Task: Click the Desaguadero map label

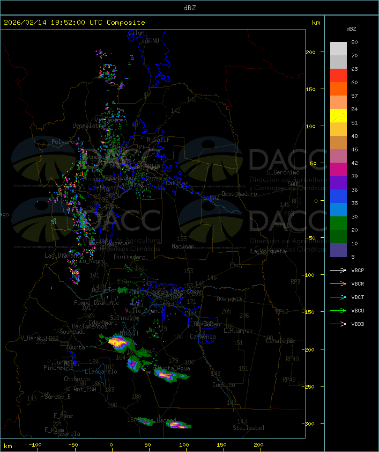Action: [239, 194]
